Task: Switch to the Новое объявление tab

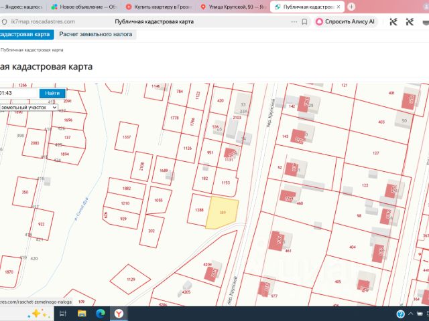Action: pos(84,7)
